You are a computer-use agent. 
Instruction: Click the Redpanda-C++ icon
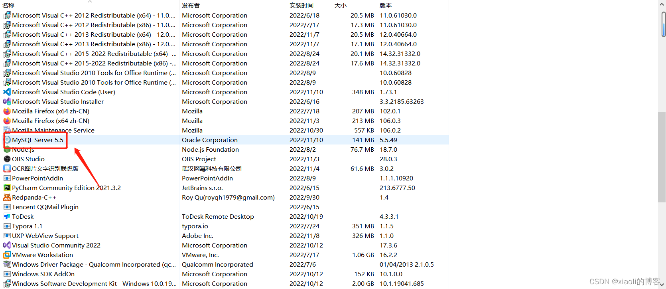[7, 198]
